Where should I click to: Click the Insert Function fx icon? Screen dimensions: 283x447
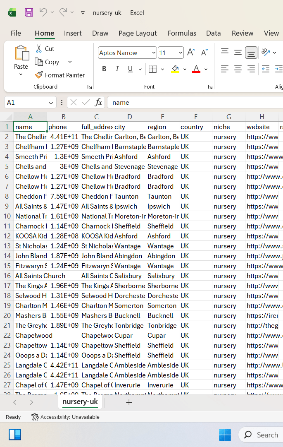98,102
